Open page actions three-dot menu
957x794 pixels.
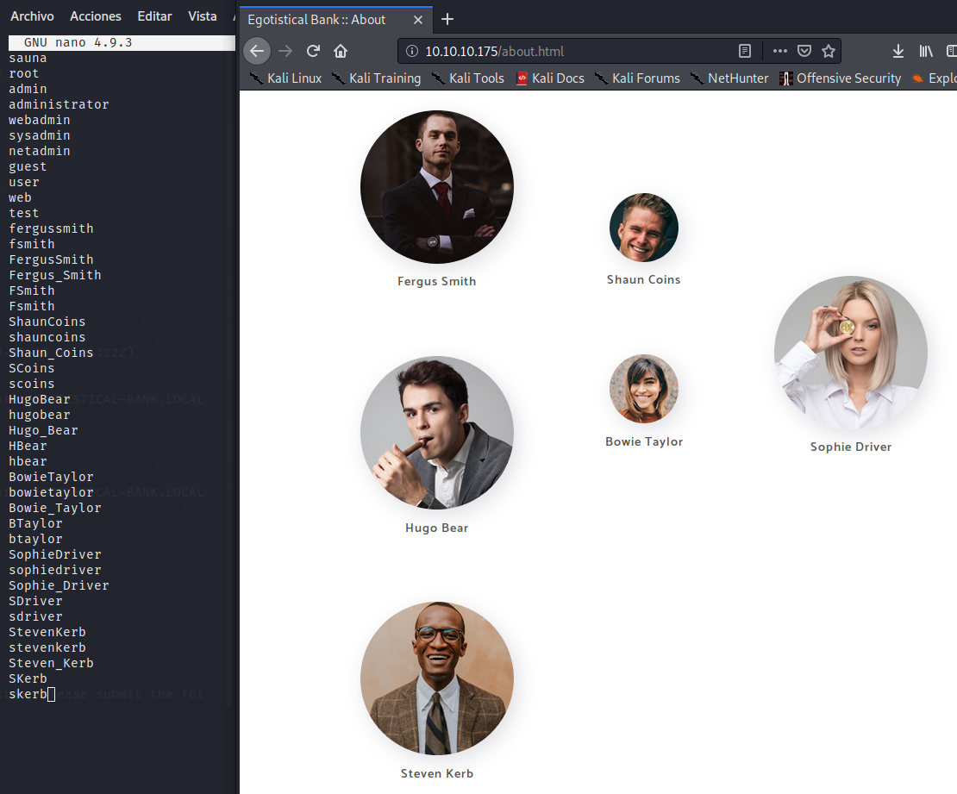(x=779, y=51)
